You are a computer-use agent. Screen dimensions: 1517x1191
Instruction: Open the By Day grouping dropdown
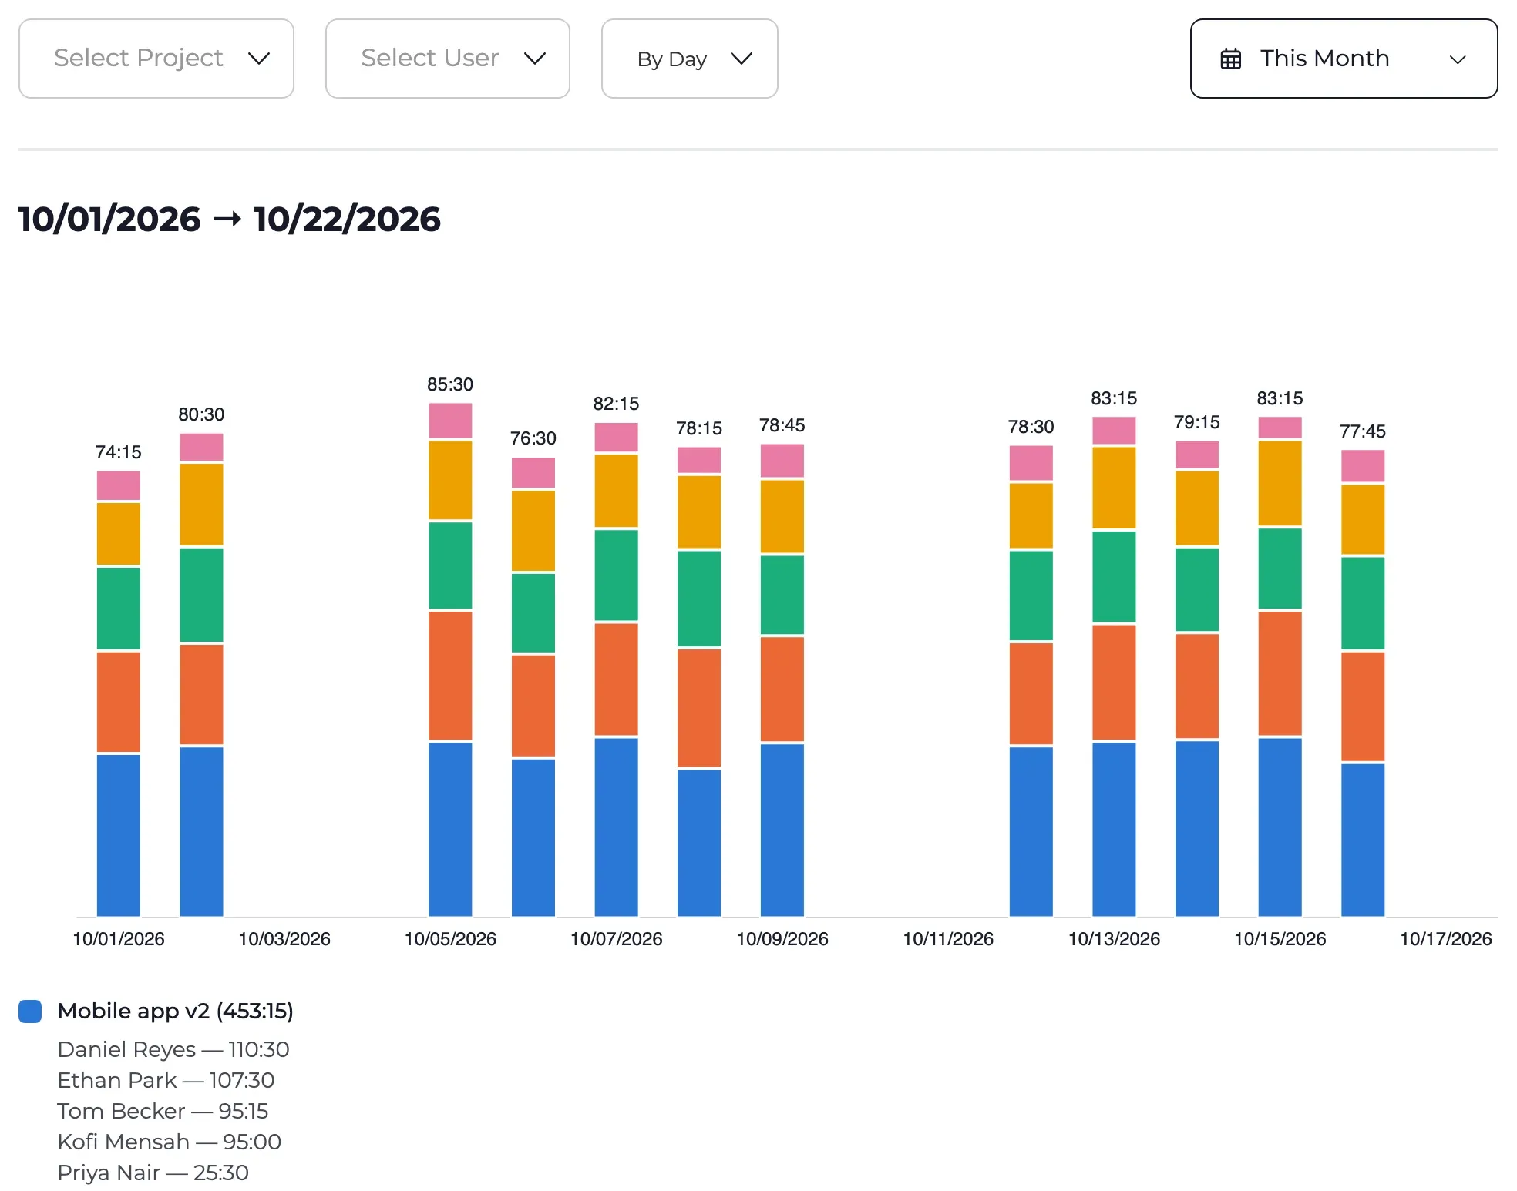[690, 59]
